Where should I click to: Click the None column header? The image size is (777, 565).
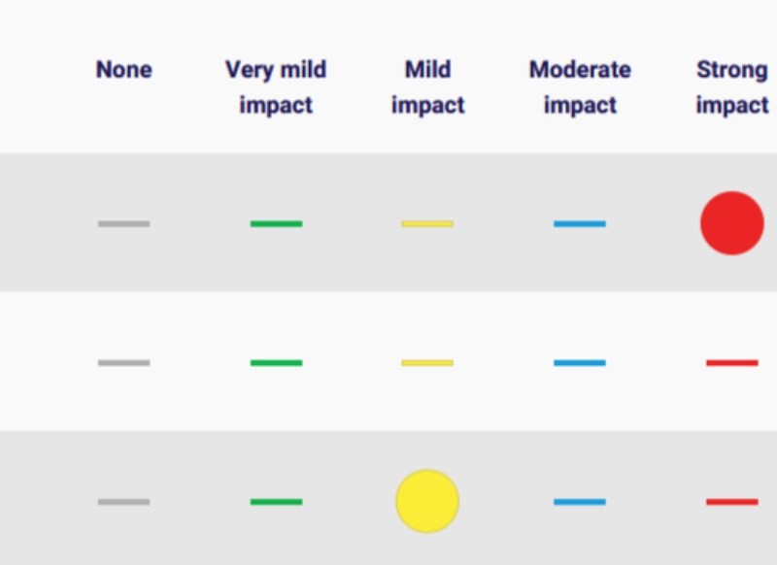click(123, 70)
